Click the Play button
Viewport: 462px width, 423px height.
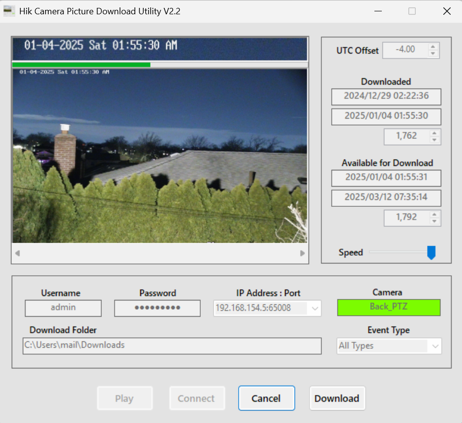pos(124,398)
